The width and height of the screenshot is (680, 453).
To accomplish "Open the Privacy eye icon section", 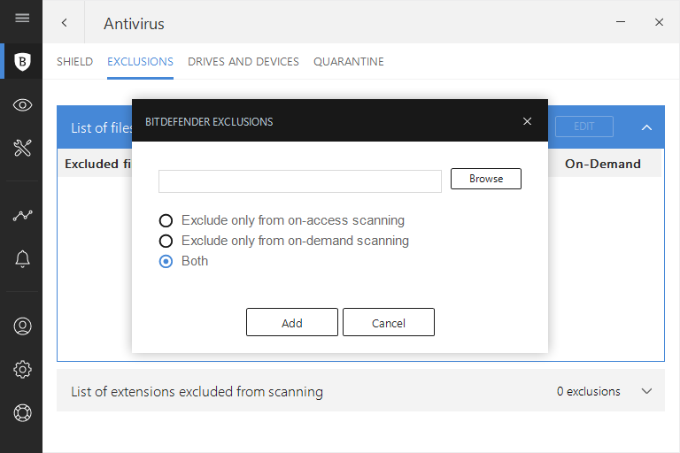I will pos(22,105).
